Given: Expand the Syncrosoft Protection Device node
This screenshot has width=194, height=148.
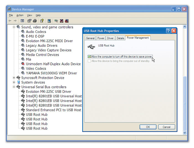Looking at the screenshot, I should [14, 78].
